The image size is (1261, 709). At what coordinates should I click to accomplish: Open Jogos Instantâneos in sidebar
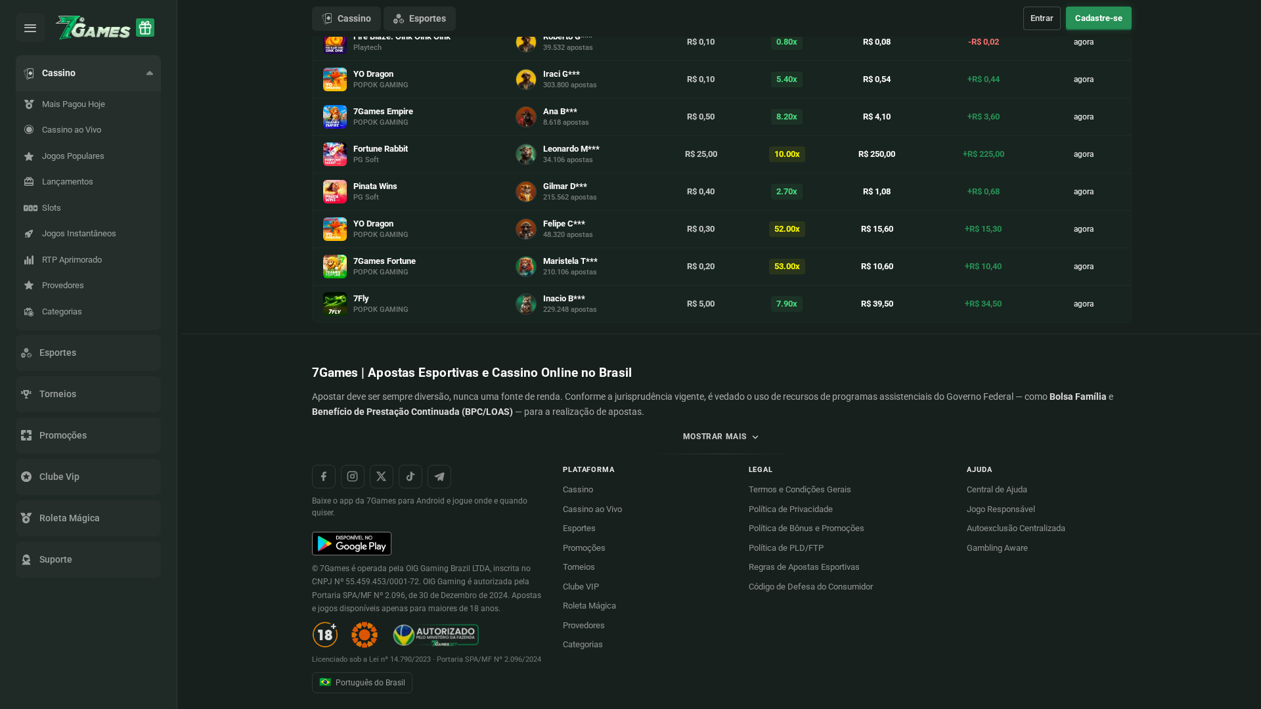(88, 234)
